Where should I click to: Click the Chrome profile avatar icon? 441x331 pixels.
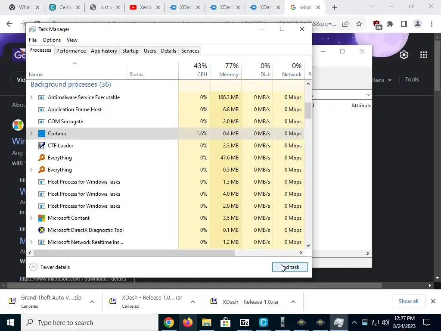tap(418, 24)
